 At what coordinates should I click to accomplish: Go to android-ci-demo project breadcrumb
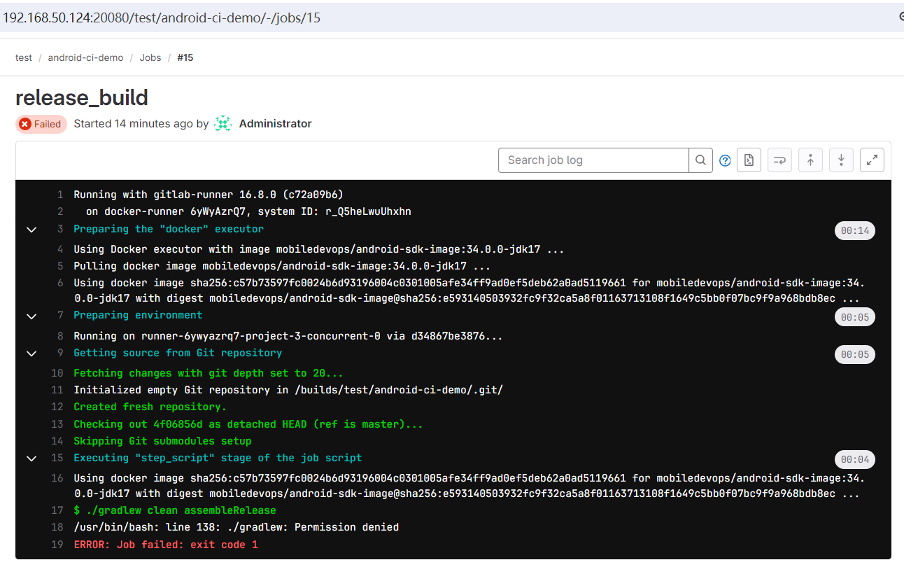click(85, 57)
